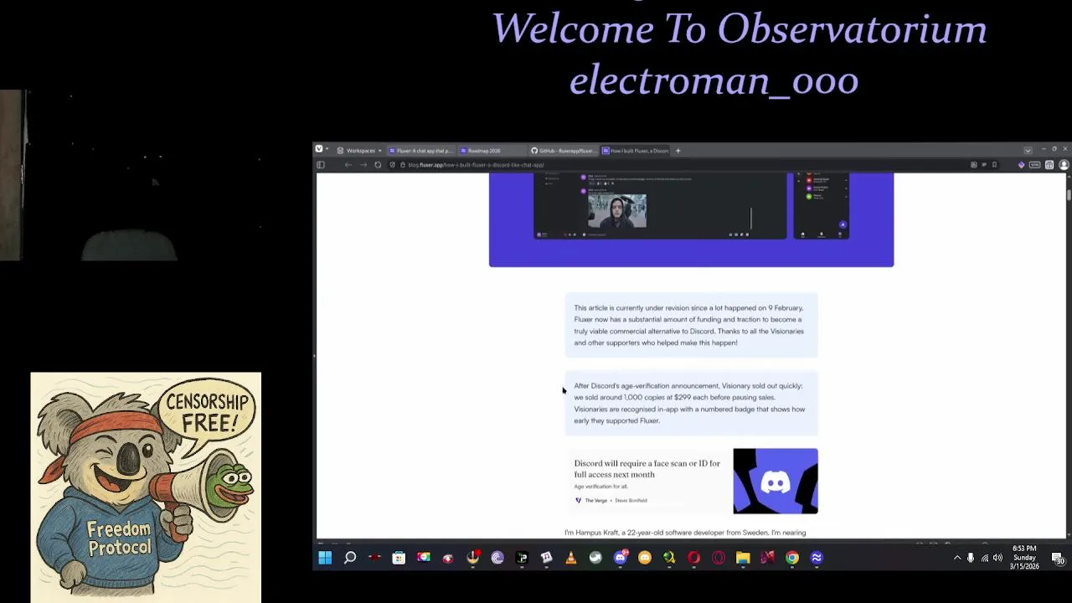Click 'After Discord's age-verification announcement' paragraph

tap(691, 403)
